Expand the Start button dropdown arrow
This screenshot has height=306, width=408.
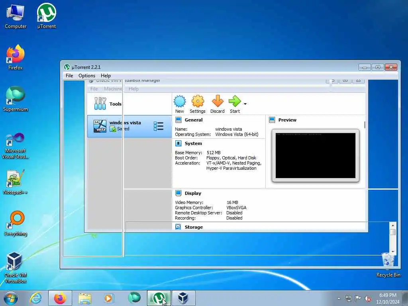pyautogui.click(x=245, y=104)
